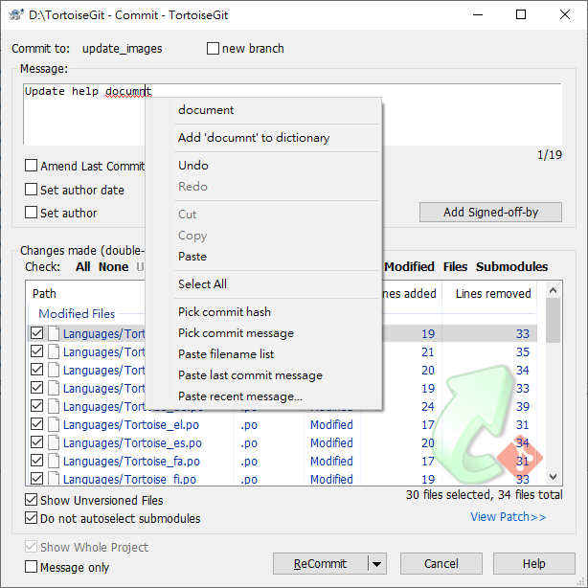Select Add 'documnt' to dictionary
The width and height of the screenshot is (588, 588).
tap(254, 138)
